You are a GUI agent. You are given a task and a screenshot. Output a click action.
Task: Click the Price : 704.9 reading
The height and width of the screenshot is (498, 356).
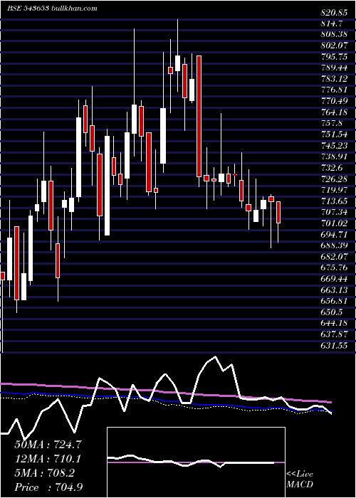pyautogui.click(x=48, y=487)
